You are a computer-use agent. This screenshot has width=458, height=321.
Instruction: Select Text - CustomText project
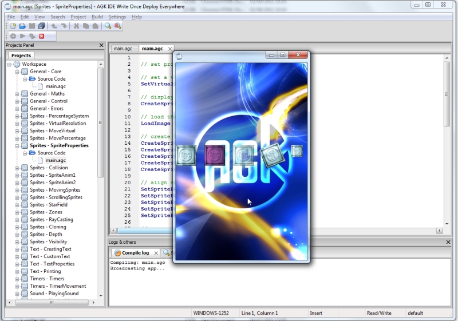(50, 256)
